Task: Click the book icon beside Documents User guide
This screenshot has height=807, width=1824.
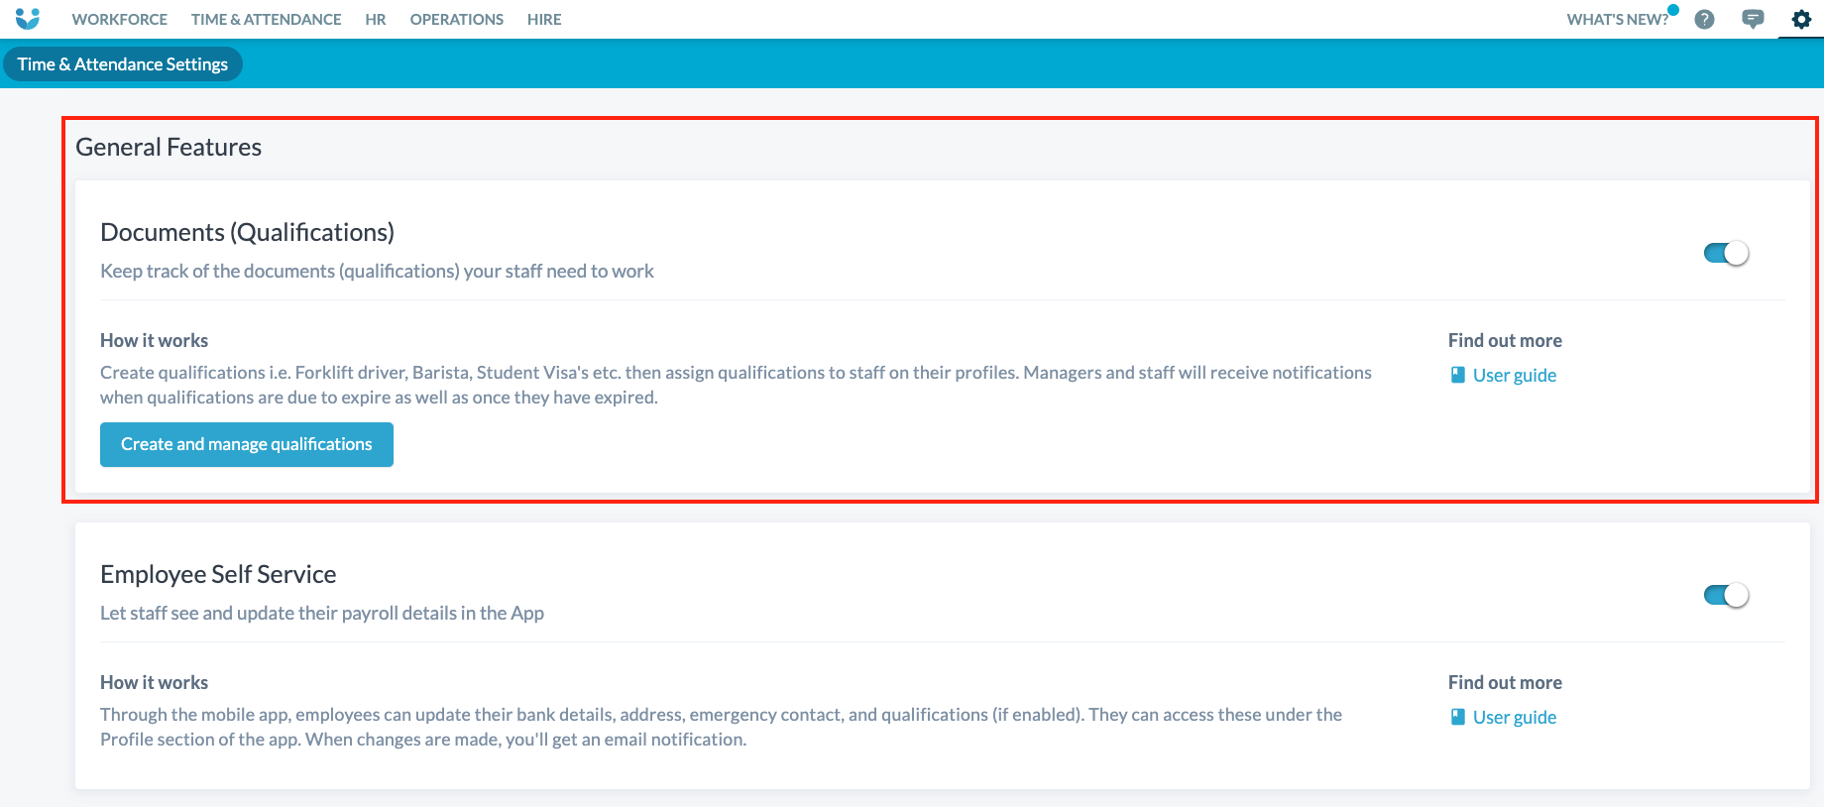Action: click(1457, 375)
